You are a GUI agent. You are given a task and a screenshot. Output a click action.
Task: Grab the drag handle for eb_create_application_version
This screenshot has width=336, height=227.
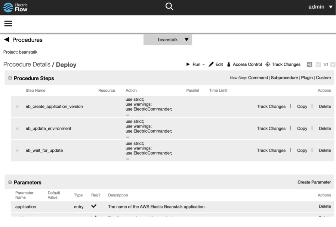(17, 107)
